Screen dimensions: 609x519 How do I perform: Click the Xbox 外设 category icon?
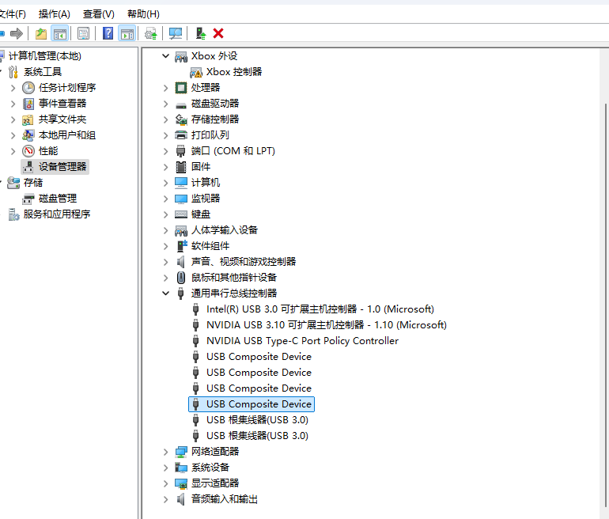(x=181, y=57)
